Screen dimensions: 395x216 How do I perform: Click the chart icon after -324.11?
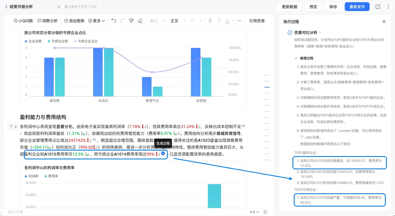click(x=50, y=147)
